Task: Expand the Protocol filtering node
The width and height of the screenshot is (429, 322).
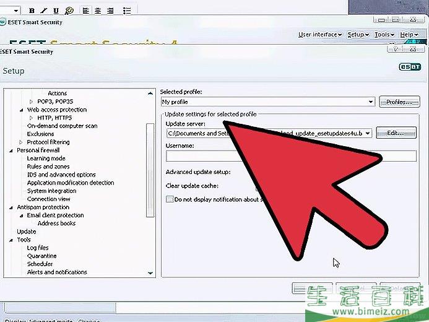Action: (21, 142)
